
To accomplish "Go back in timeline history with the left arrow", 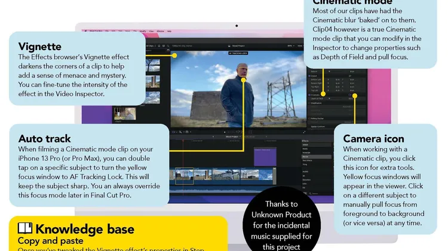I will point(213,137).
